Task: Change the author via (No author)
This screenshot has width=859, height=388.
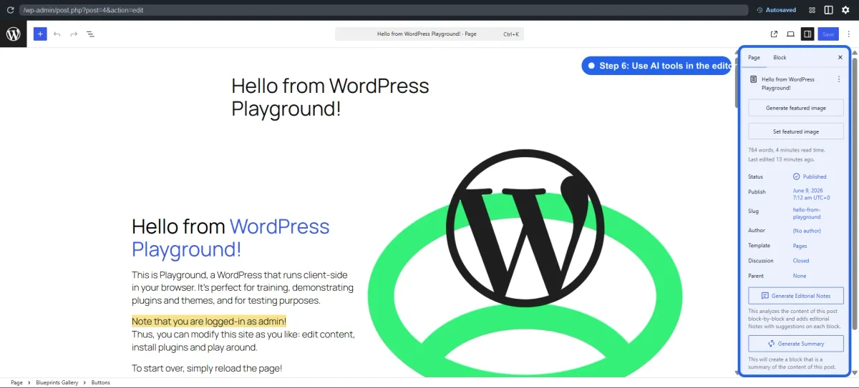Action: 806,231
